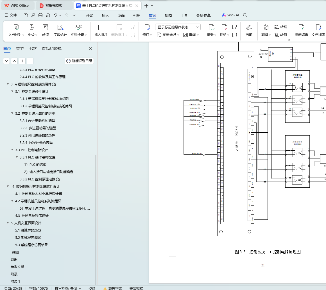
Task: Open the translate tool
Action: (266, 31)
